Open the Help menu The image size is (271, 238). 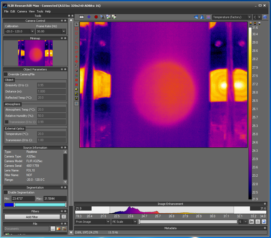point(48,11)
